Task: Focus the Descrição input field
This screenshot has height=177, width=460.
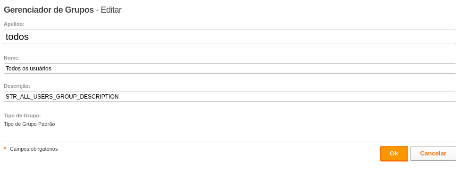Action: pos(230,97)
